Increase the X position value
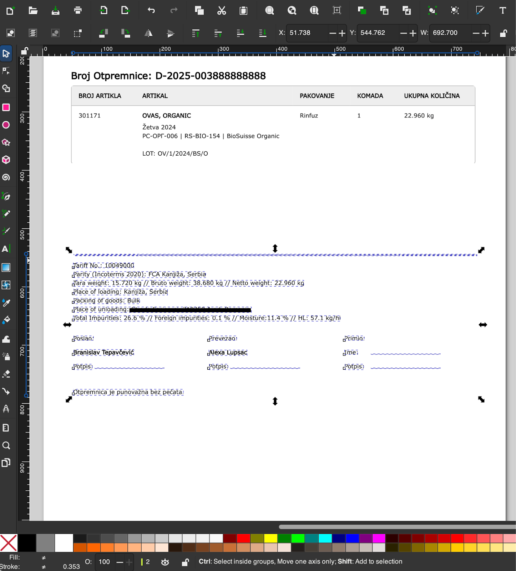Screen dimensions: 516x571 click(342, 33)
